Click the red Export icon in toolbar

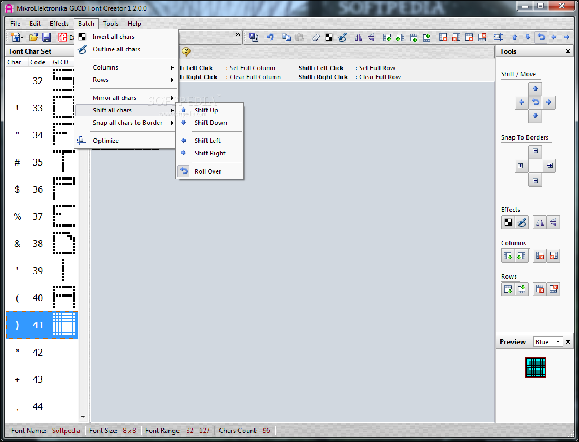[x=62, y=37]
